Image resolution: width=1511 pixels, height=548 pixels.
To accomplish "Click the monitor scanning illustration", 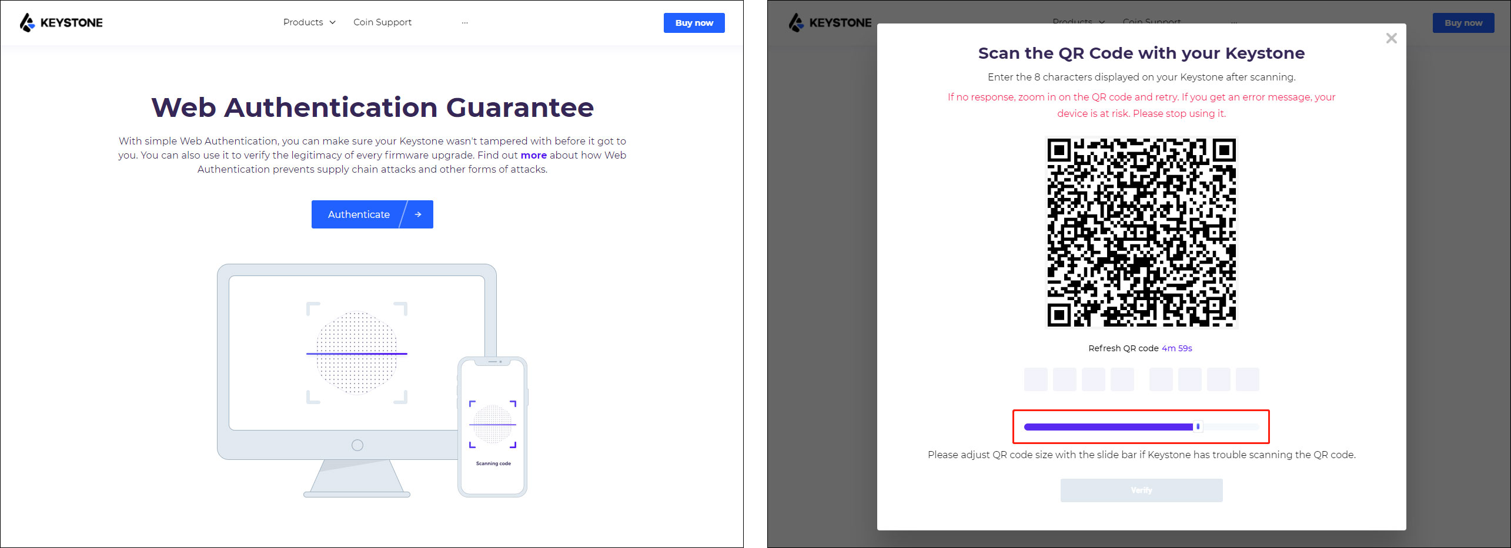I will pos(356,352).
